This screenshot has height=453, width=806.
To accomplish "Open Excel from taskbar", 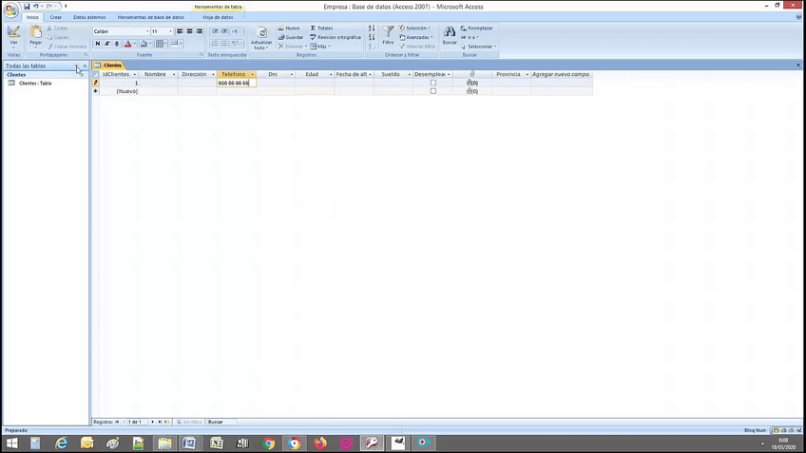I will tap(217, 443).
